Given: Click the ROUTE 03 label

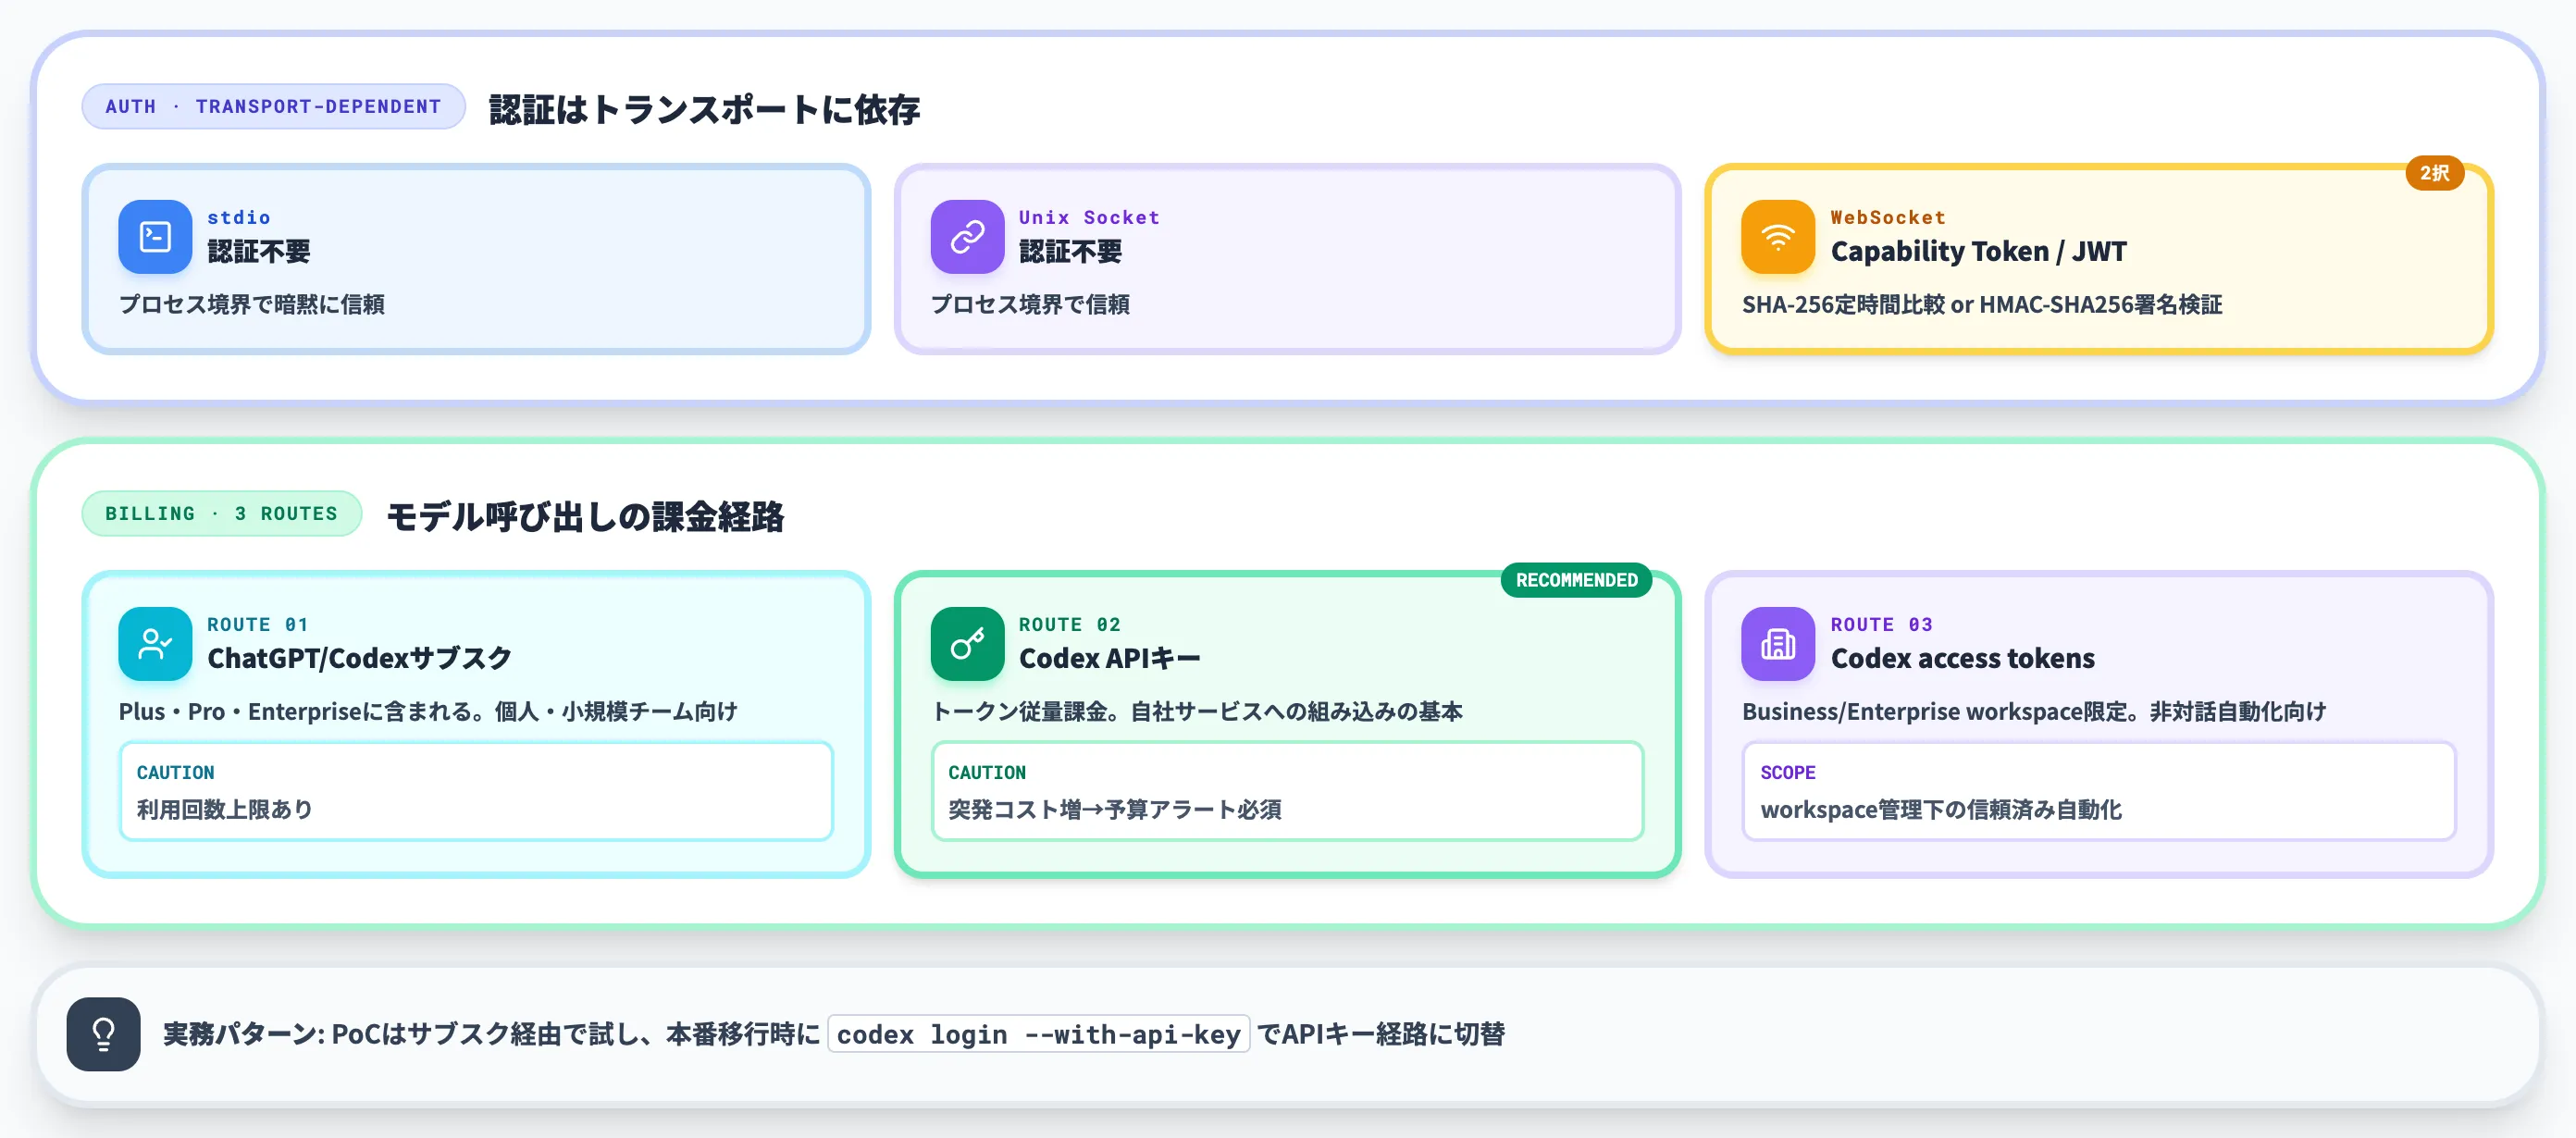Looking at the screenshot, I should pyautogui.click(x=1881, y=624).
